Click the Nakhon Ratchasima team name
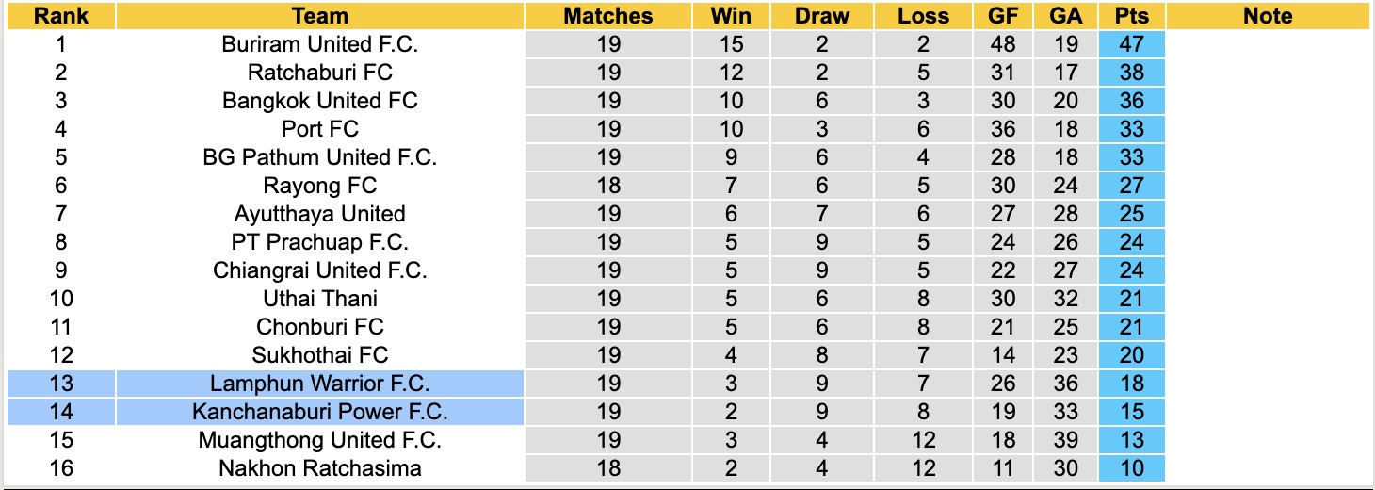 pyautogui.click(x=320, y=468)
